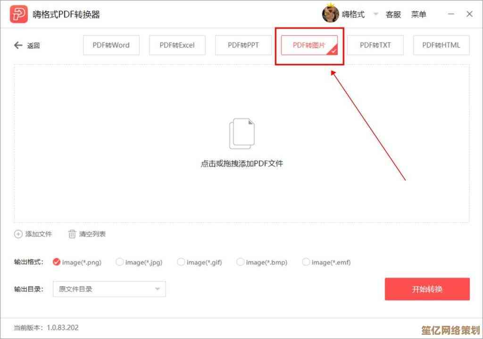Viewport: 483px width, 339px height.
Task: Select image(*.jpg) output format
Action: click(x=120, y=262)
